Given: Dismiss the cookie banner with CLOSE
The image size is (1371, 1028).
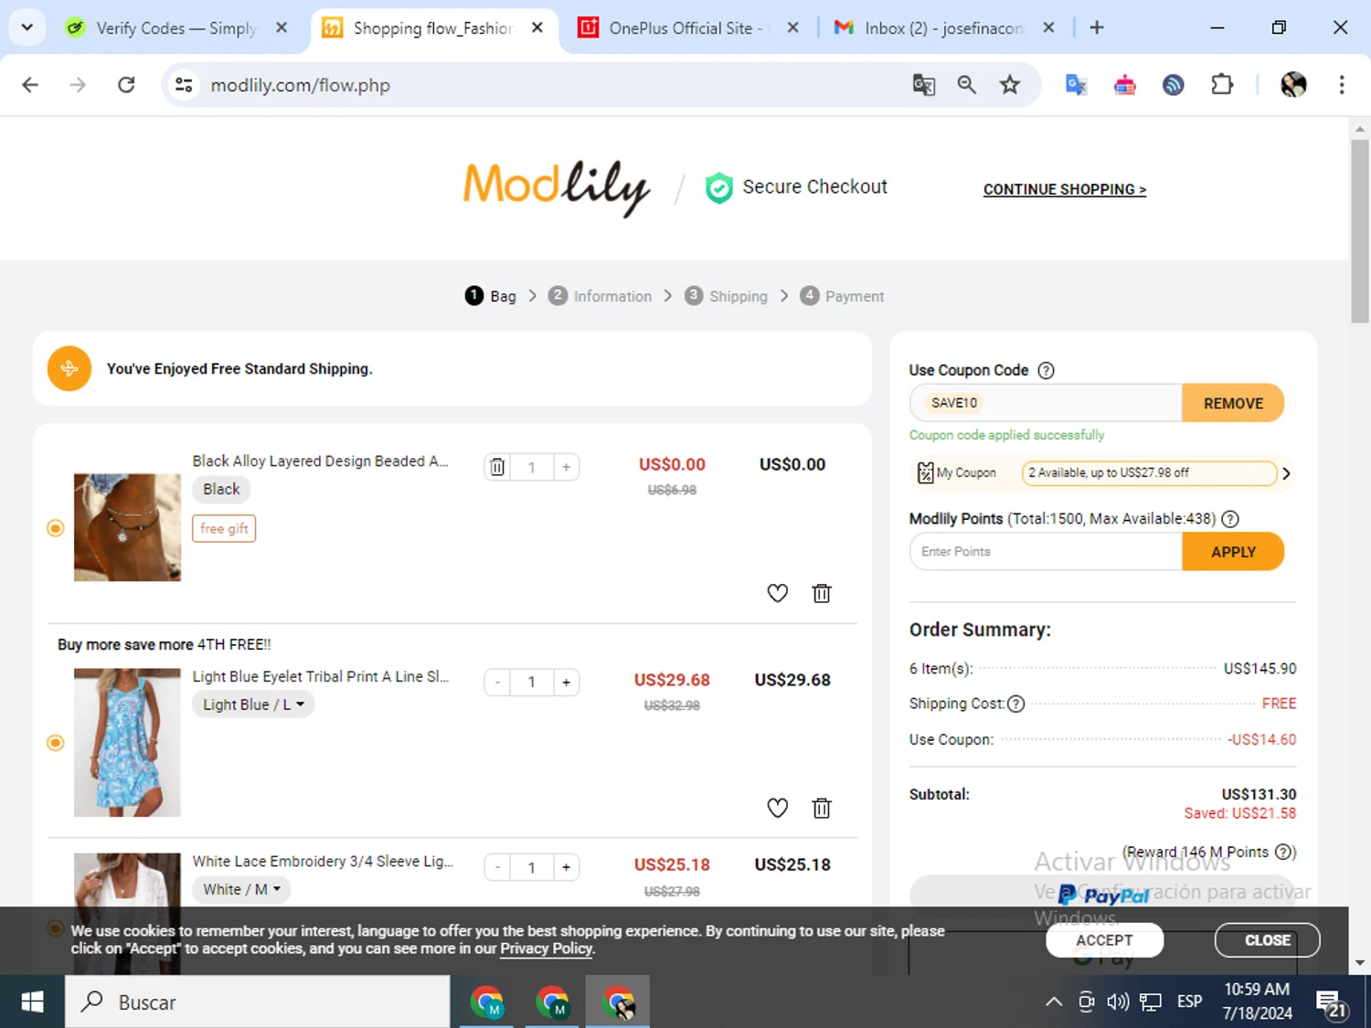Looking at the screenshot, I should 1268,940.
